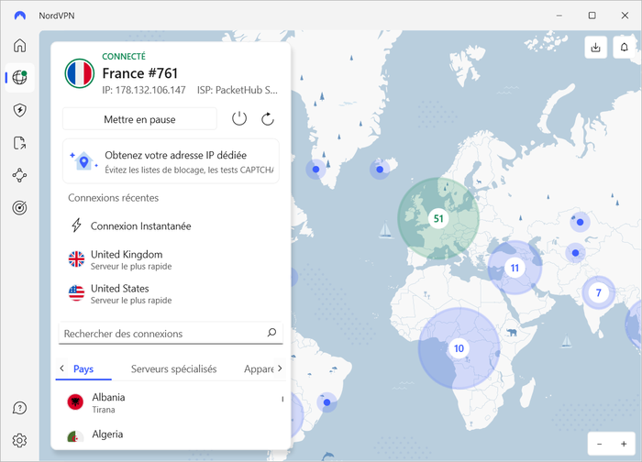This screenshot has width=642, height=462.
Task: Click the download icon on map
Action: 596,48
